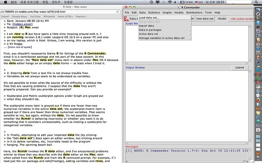The width and height of the screenshot is (262, 163).
Task: Click the Bluetooth menu bar icon
Action: [164, 2]
